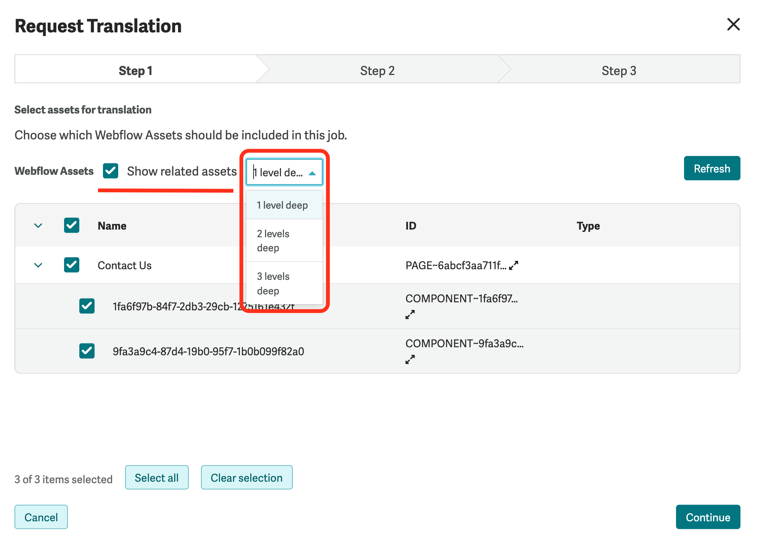This screenshot has height=546, width=758.
Task: Click the Type column header
Action: point(588,226)
